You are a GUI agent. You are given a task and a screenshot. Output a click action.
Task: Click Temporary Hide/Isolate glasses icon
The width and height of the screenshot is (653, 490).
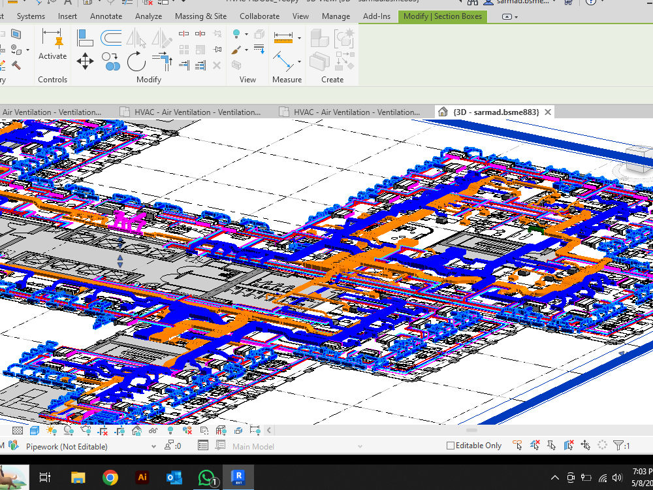tap(153, 431)
